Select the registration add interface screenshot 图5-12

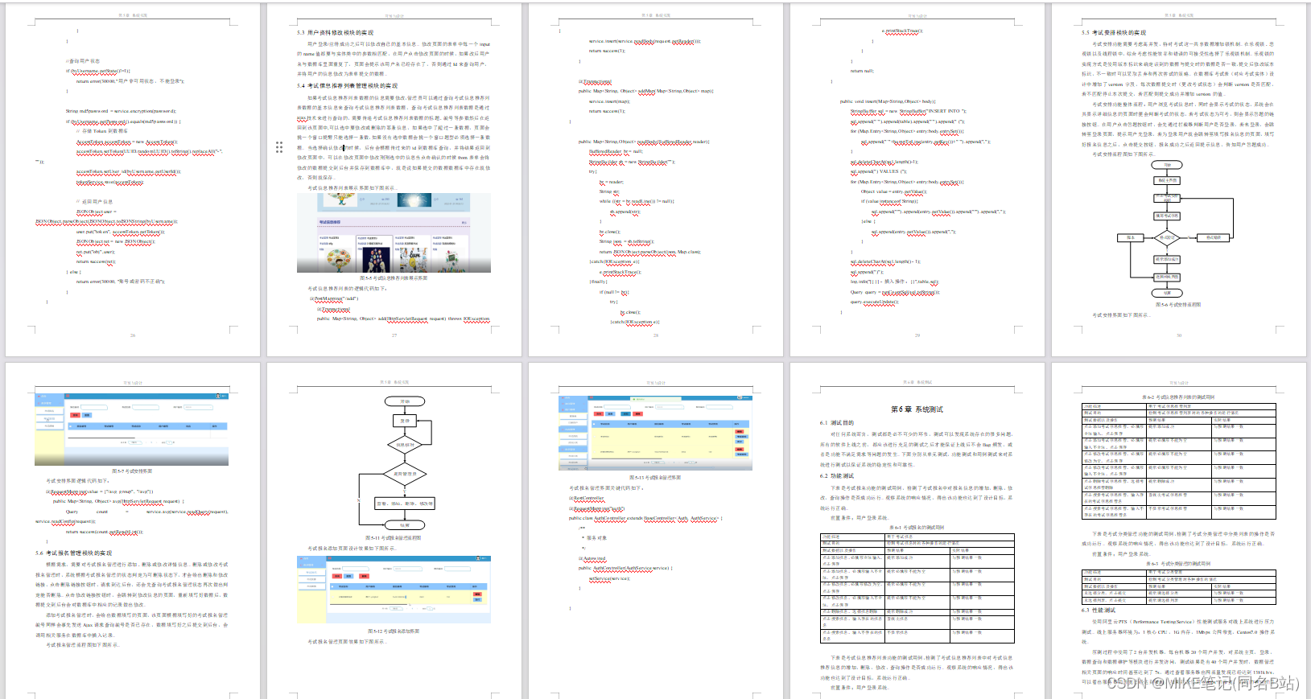pyautogui.click(x=394, y=590)
